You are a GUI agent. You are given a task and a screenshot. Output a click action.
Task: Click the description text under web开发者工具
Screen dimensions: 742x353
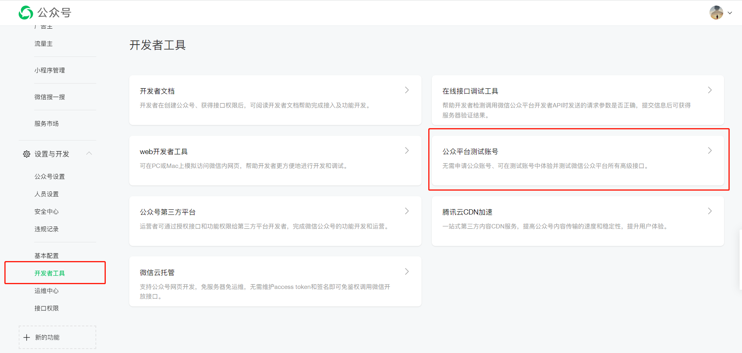[245, 166]
